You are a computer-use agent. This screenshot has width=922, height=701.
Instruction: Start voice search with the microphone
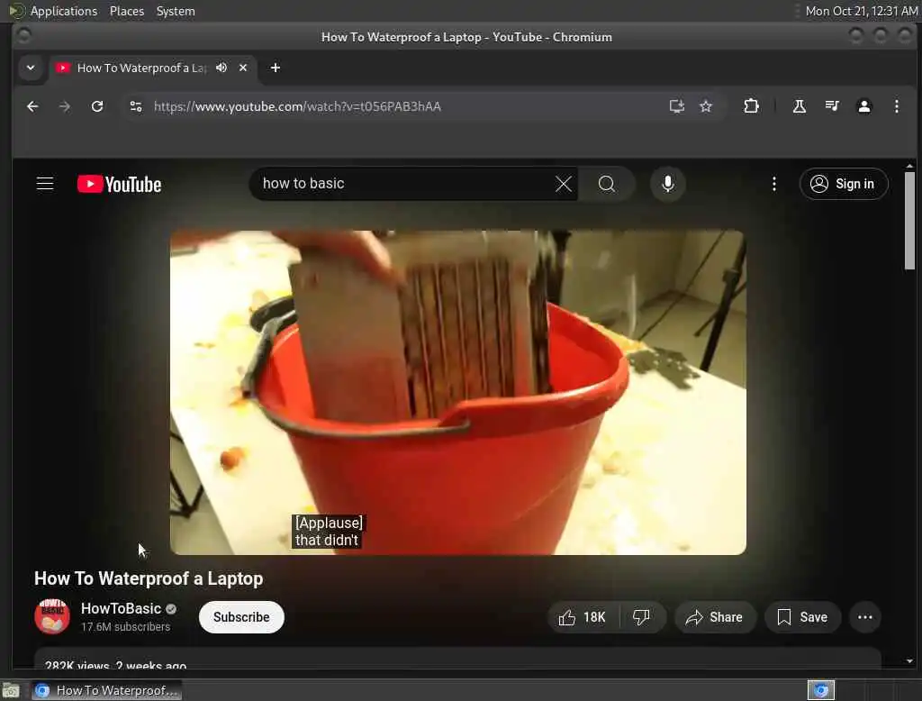(667, 184)
